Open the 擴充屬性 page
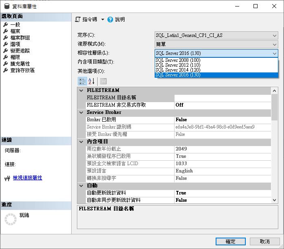The image size is (284, 249). (20, 63)
